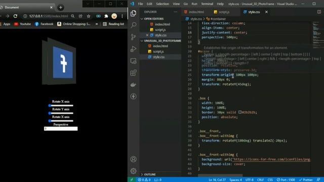The width and height of the screenshot is (324, 182).
Task: Click the second Rotate X axis slider below Rotate Y
Action: click(61, 121)
